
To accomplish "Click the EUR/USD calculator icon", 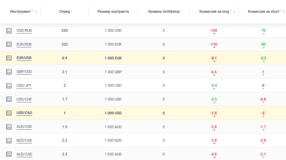I will point(9,58).
